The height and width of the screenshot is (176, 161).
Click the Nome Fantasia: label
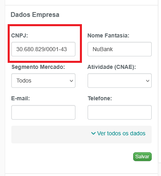click(108, 35)
